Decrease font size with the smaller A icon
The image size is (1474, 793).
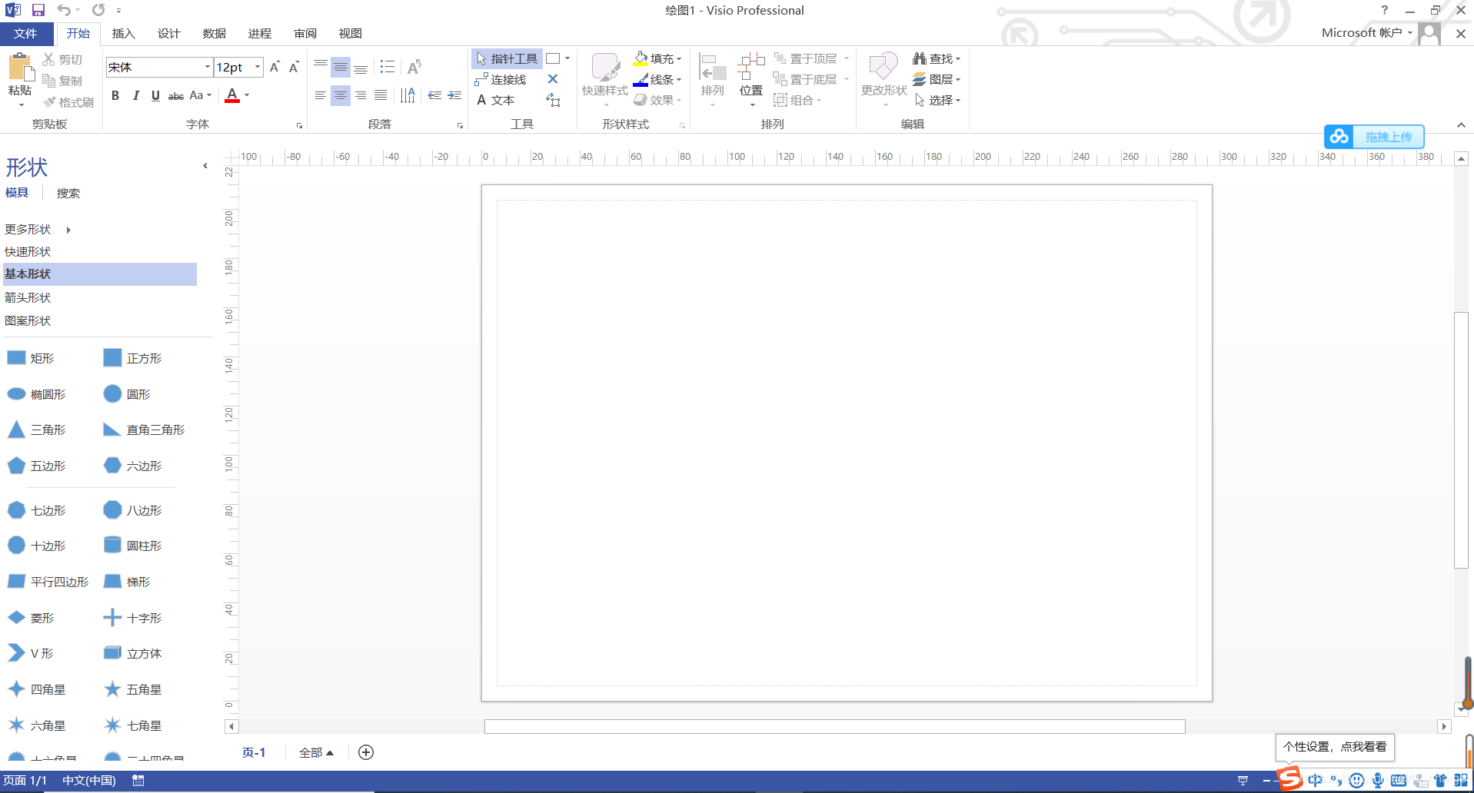[x=294, y=68]
